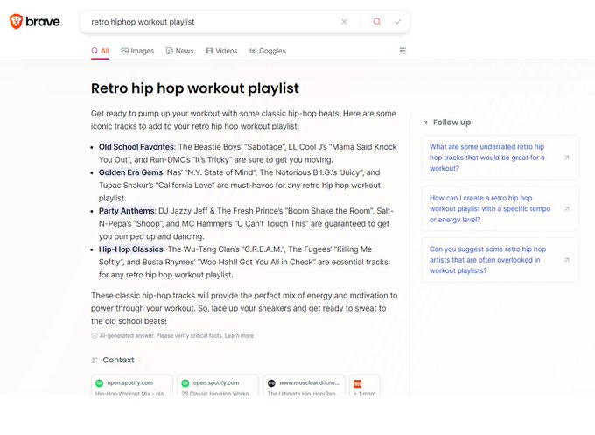This screenshot has height=435, width=595.
Task: Clear the search query with X icon
Action: coord(344,22)
